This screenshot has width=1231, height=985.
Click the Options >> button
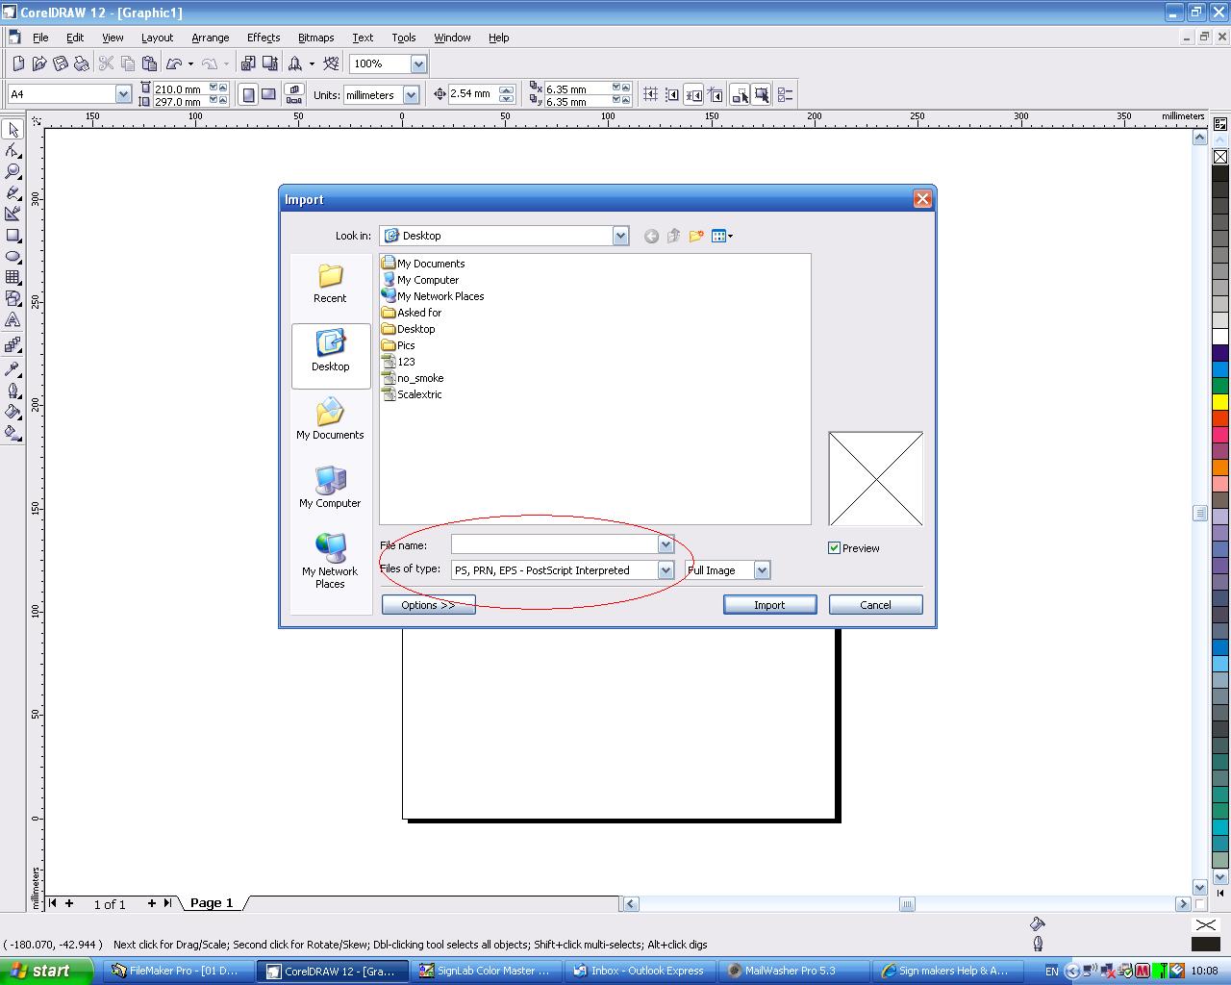[428, 605]
